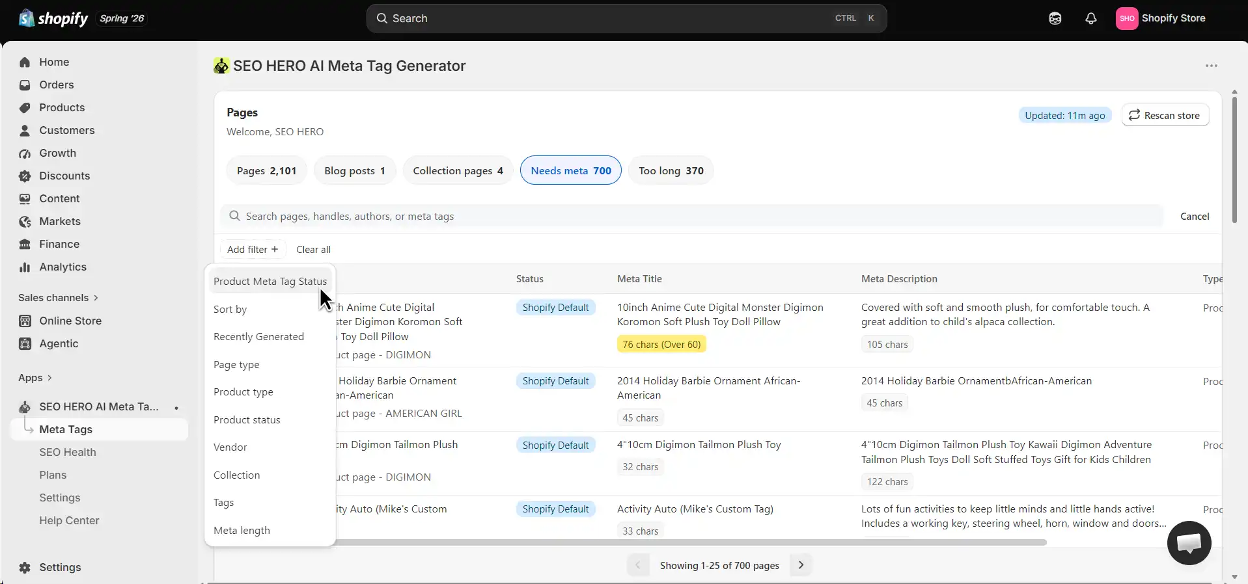The height and width of the screenshot is (584, 1248).
Task: Click the Customers person icon
Action: coord(25,131)
